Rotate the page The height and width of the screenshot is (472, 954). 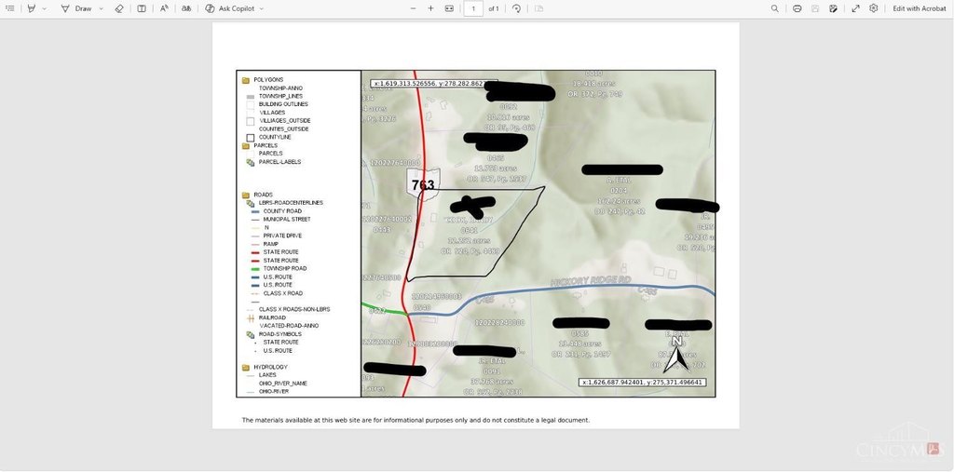pos(516,8)
